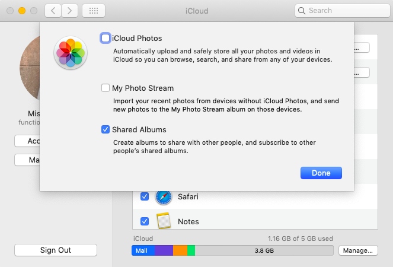Image resolution: width=393 pixels, height=267 pixels.
Task: Click the green segment of storage bar
Action: [191, 250]
